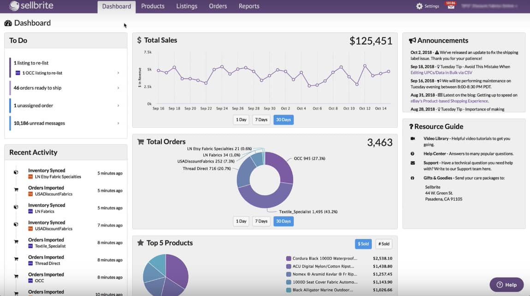The width and height of the screenshot is (530, 296).
Task: Open 10,186 unread messages chevron
Action: coord(118,123)
